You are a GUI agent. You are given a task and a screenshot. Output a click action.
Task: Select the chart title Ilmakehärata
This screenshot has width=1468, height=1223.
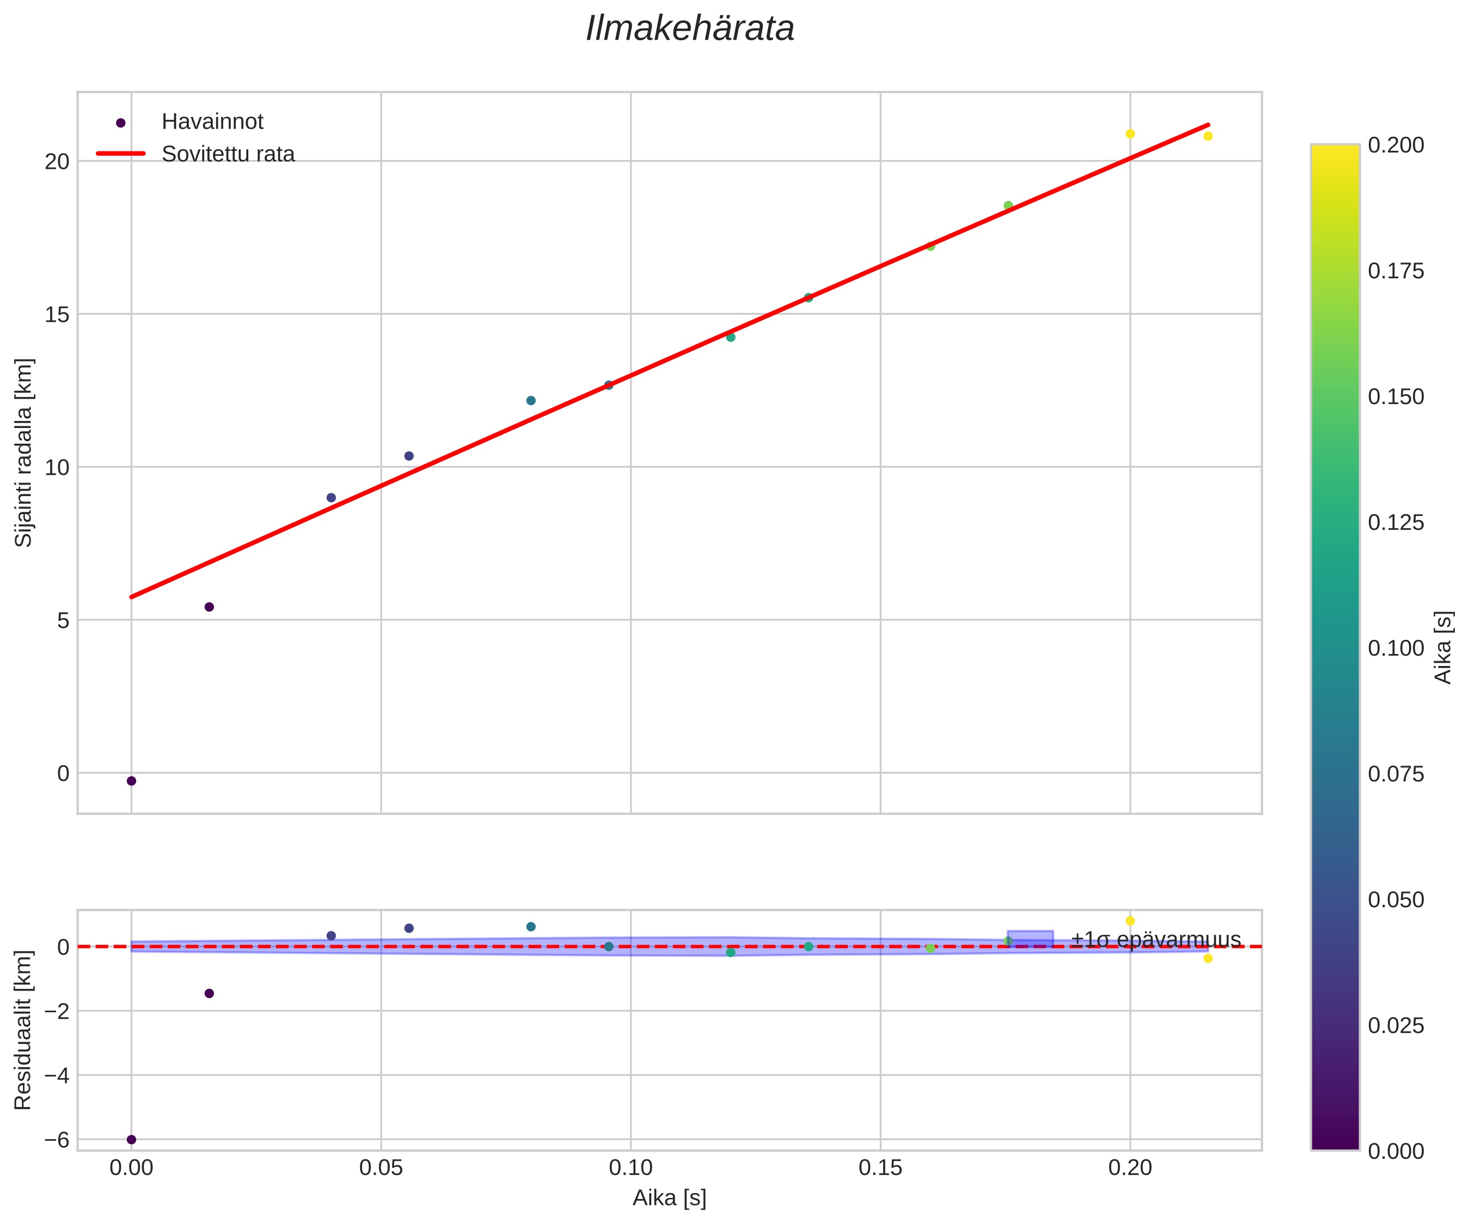coord(690,29)
